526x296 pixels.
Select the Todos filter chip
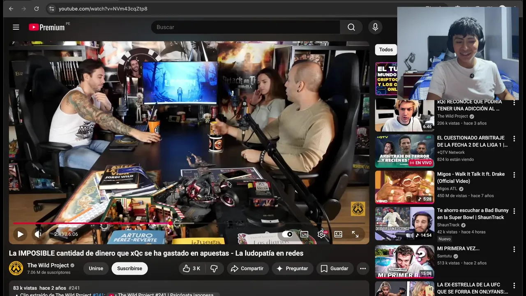pyautogui.click(x=386, y=50)
